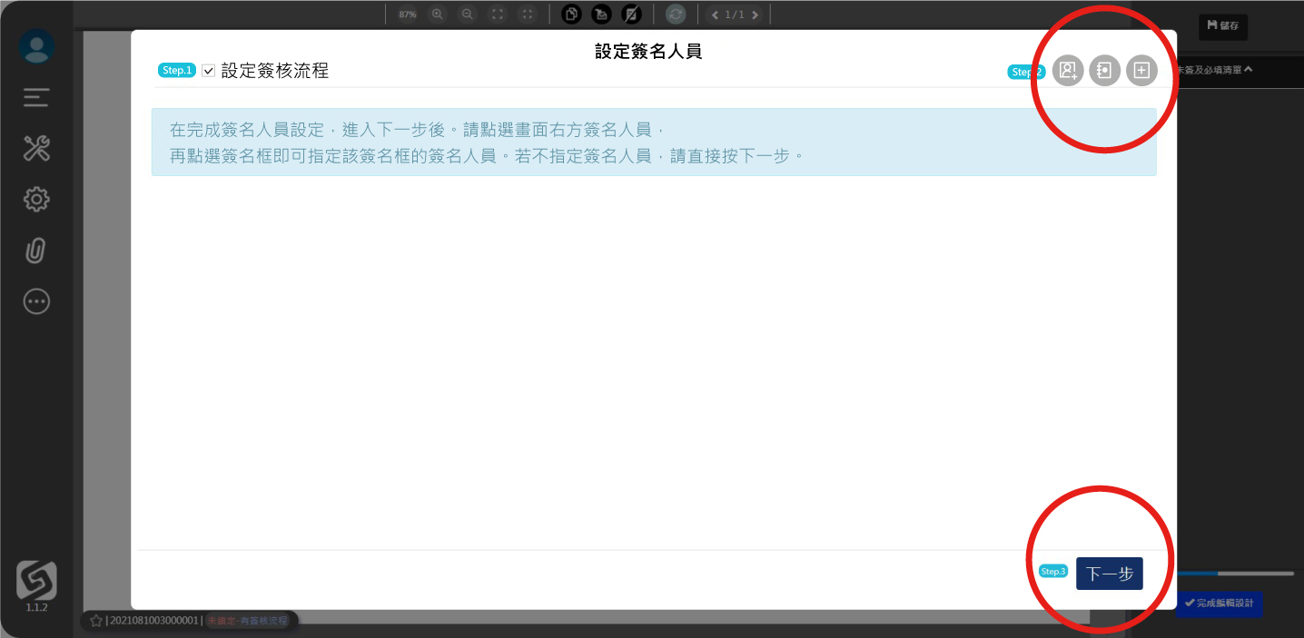Click the zoom in magnifier
1304x638 pixels.
[438, 15]
